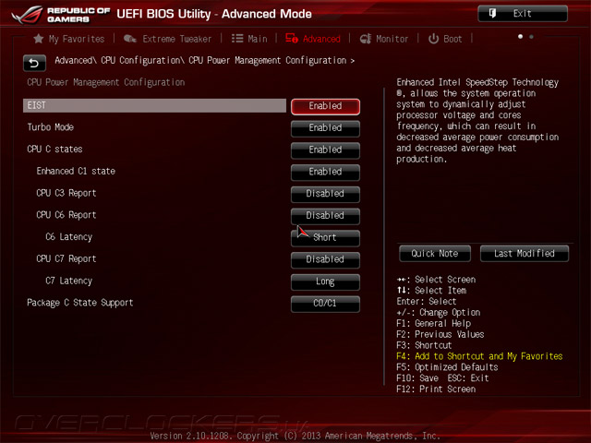Click the Exit door icon
This screenshot has height=443, width=591.
492,14
